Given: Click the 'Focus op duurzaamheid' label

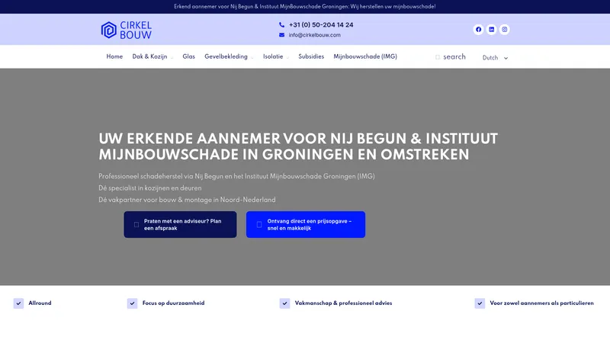Looking at the screenshot, I should 173,303.
